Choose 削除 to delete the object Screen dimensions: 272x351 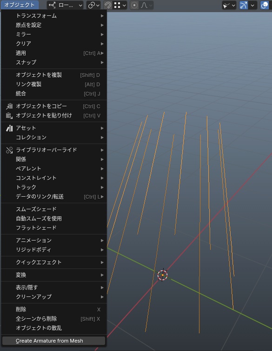click(54, 310)
